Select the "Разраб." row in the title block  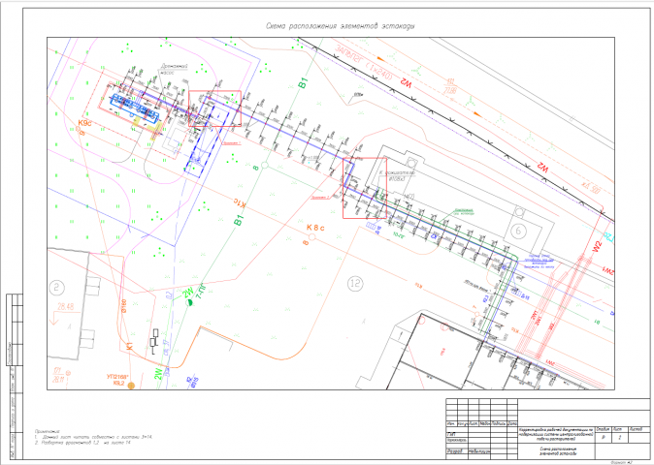[481, 451]
